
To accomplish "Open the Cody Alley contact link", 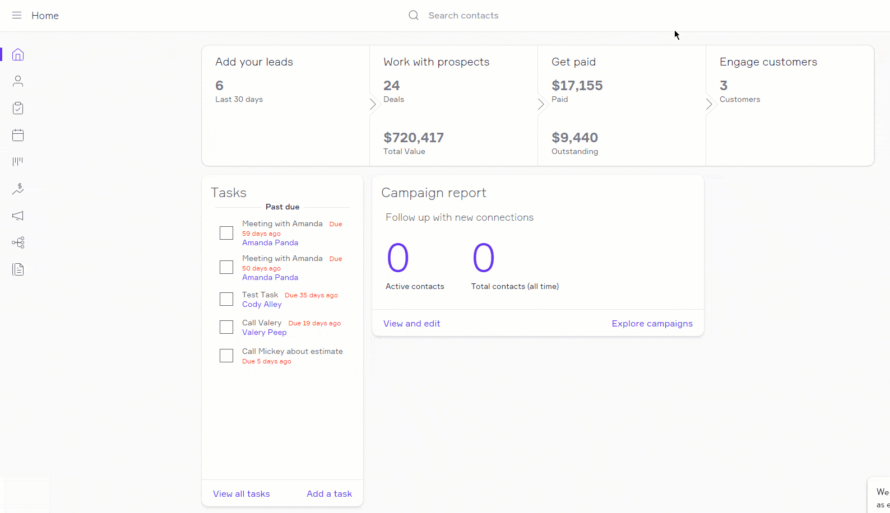I will click(262, 305).
